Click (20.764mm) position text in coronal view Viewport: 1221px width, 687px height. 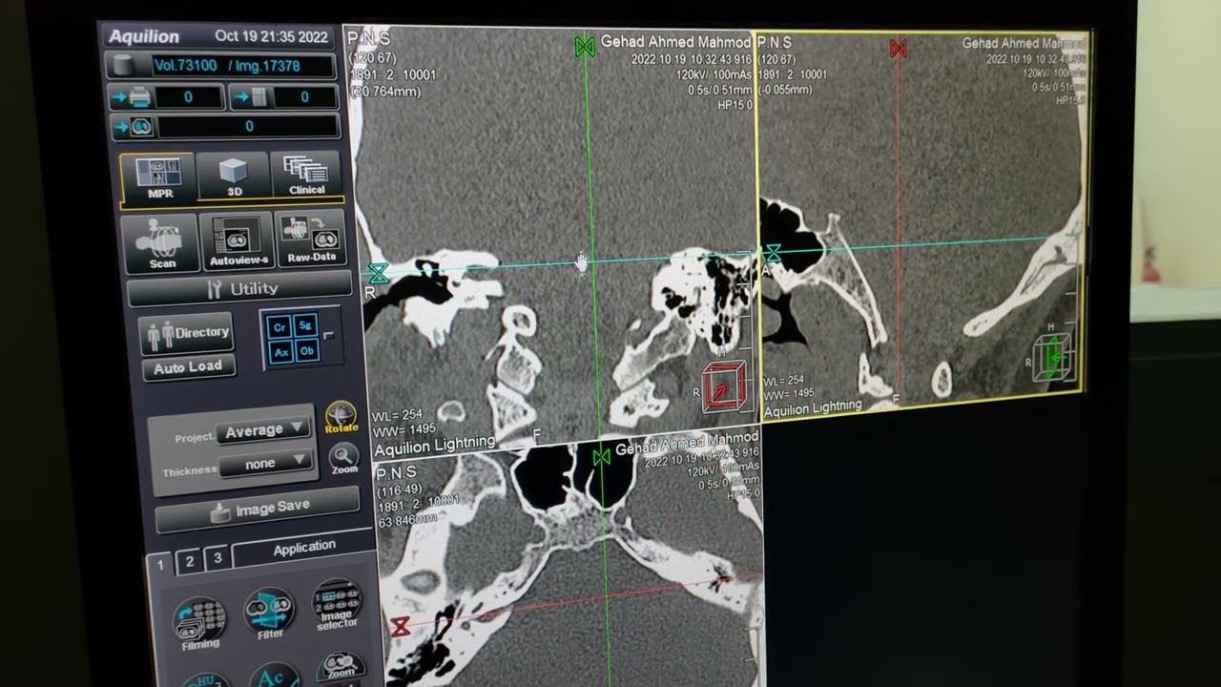pyautogui.click(x=385, y=93)
